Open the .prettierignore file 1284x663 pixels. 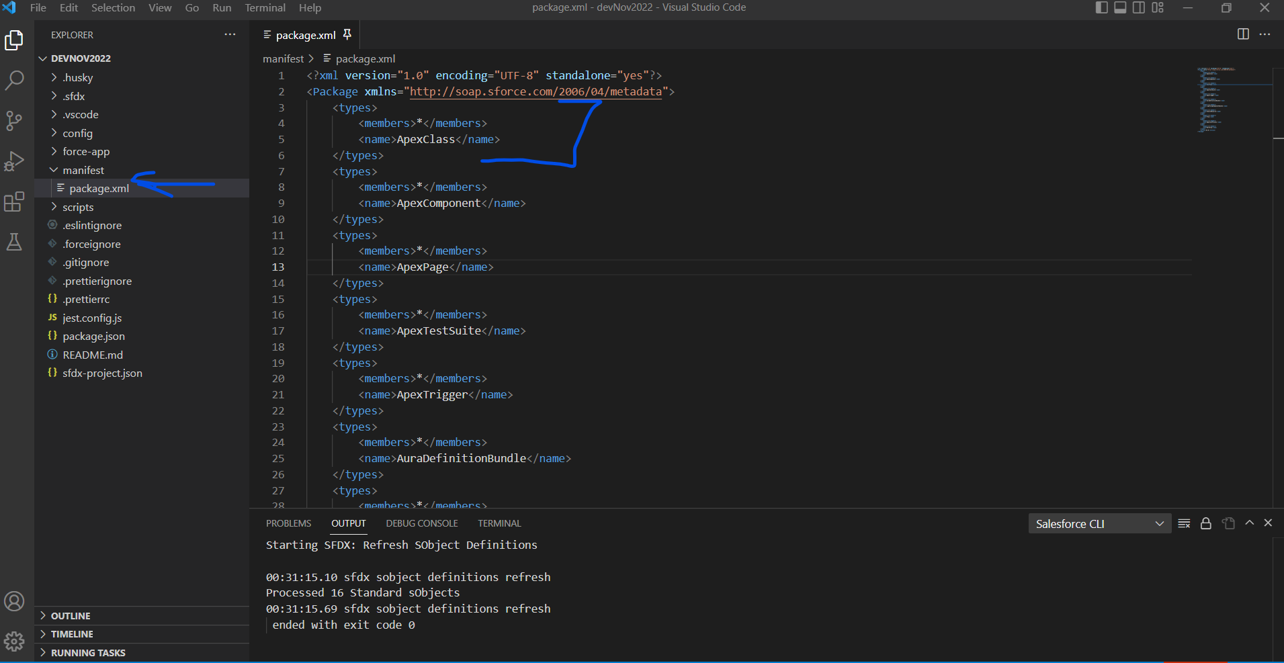click(x=142, y=281)
